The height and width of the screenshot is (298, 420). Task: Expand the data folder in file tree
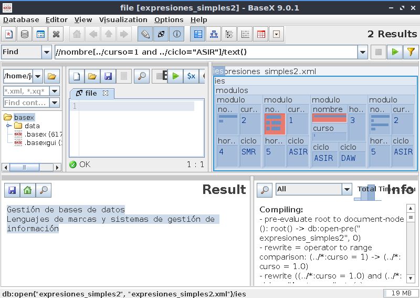(x=9, y=126)
